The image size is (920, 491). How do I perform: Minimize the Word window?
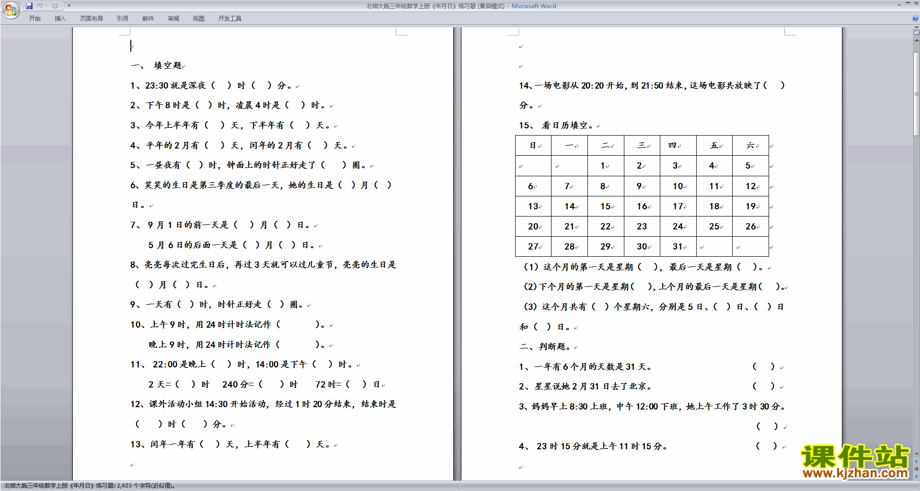[899, 4]
